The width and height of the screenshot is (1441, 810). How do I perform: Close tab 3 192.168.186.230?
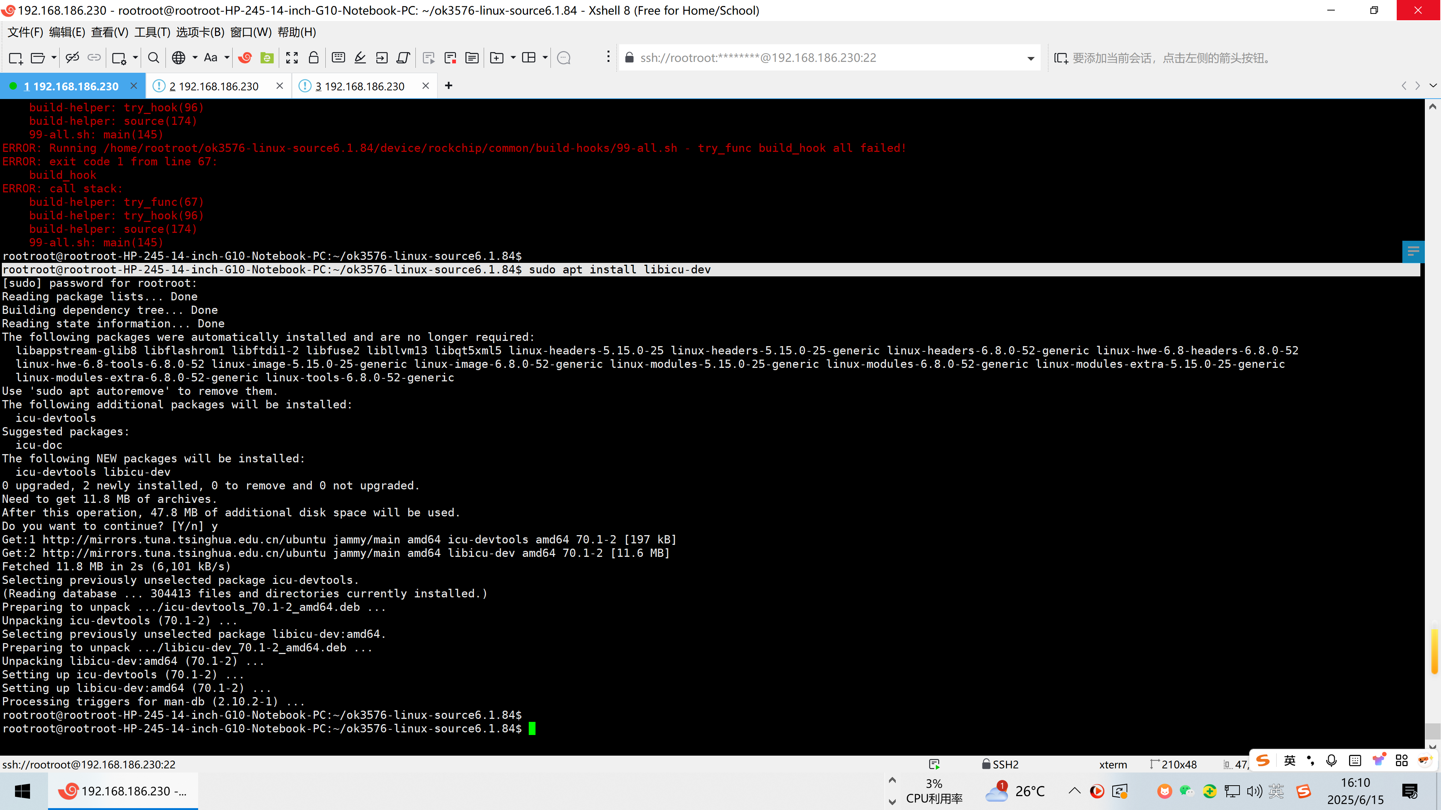426,85
